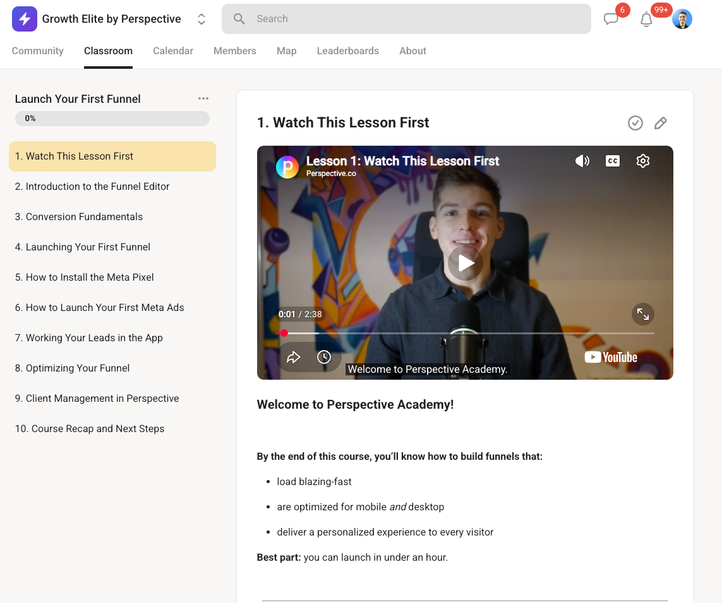Open lesson 3. Conversion Fundamentals
This screenshot has height=603, width=722.
(112, 216)
